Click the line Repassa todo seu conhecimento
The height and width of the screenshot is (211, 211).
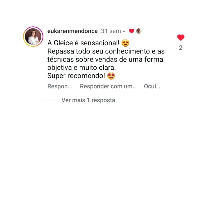coord(106,51)
